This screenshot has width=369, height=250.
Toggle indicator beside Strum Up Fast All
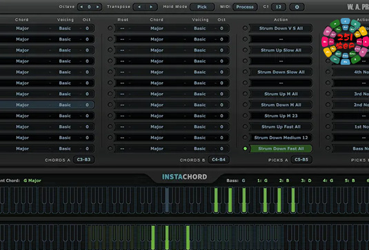pyautogui.click(x=245, y=127)
